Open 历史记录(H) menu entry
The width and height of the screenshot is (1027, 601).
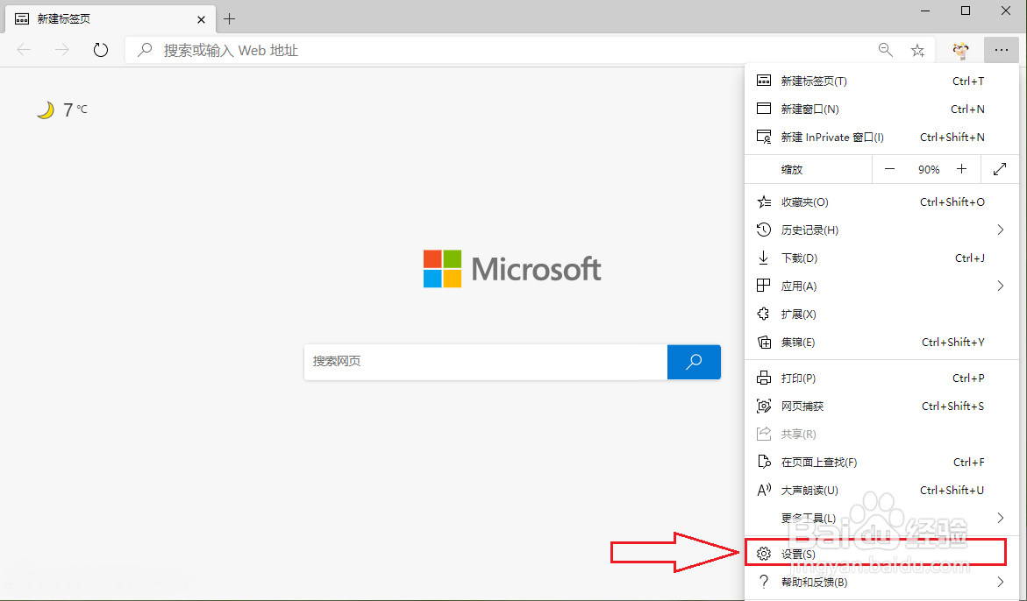pos(881,230)
